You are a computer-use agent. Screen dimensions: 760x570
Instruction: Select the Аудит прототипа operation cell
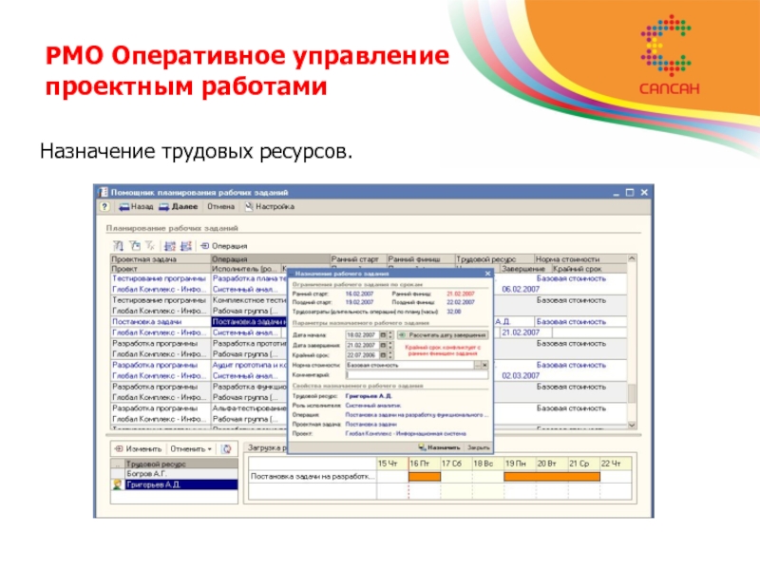[250, 365]
